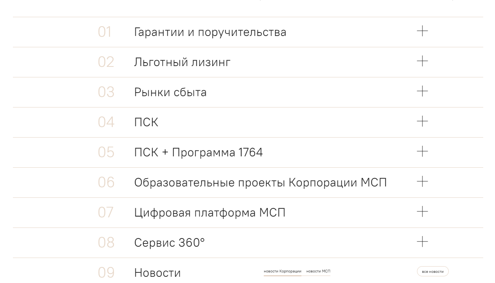The height and width of the screenshot is (283, 495).
Task: Click the plus icon for ПСК + Программа 1764
Action: [421, 152]
